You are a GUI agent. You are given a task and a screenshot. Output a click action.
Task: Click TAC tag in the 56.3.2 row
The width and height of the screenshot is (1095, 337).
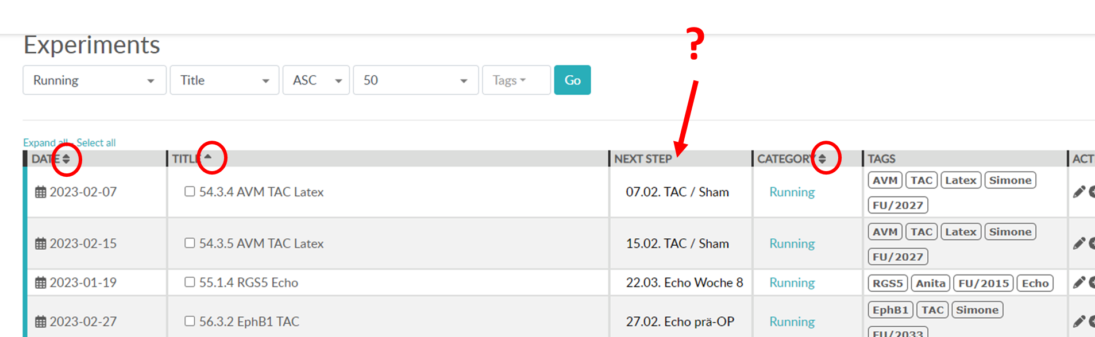[932, 310]
